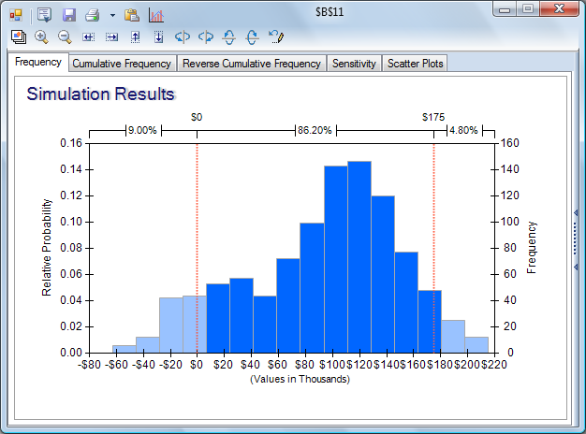Click the shift chart right icon
Image resolution: width=586 pixels, height=434 pixels.
(x=111, y=37)
